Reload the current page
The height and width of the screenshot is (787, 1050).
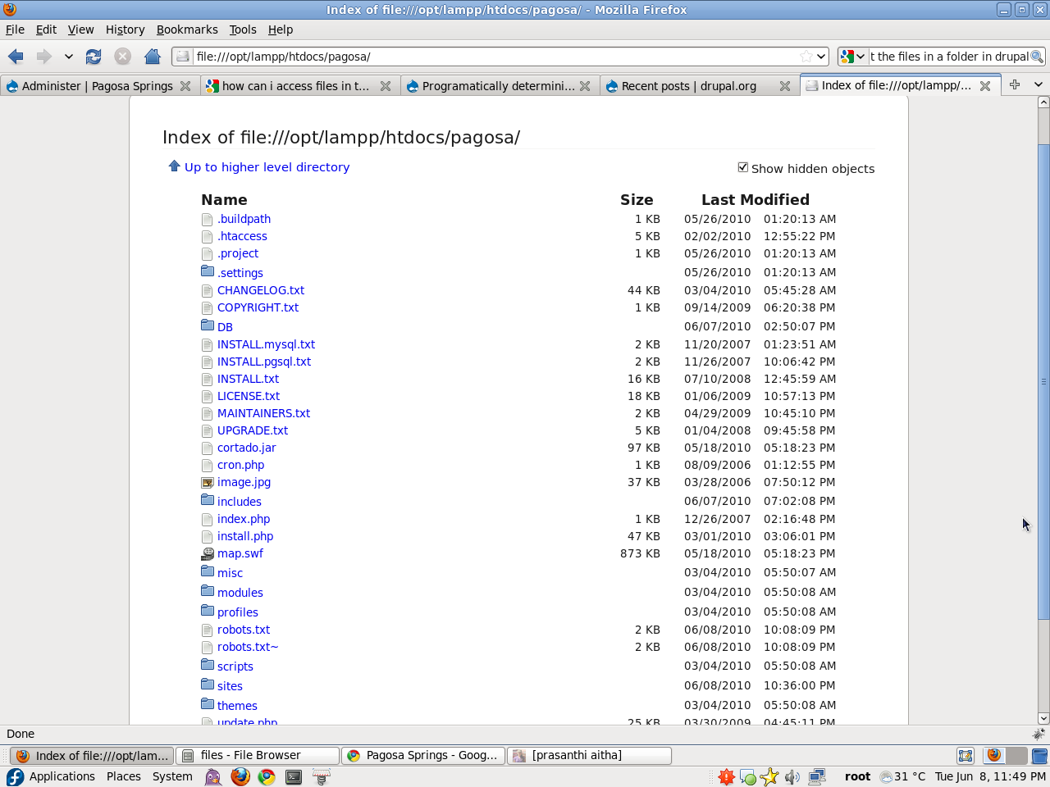pos(93,57)
